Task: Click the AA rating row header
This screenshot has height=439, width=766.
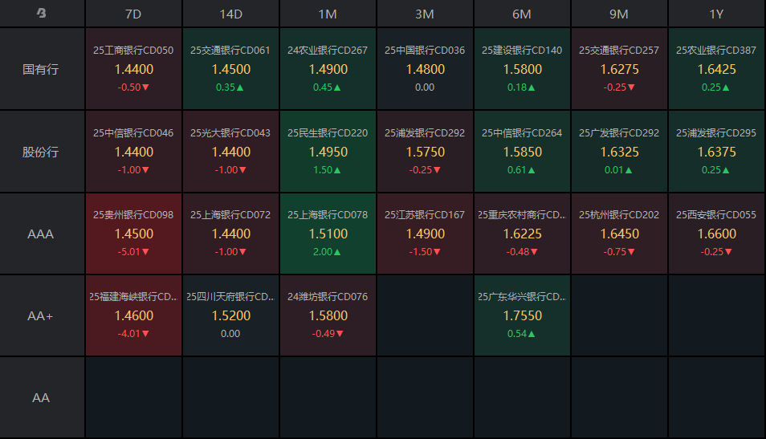Action: (42, 398)
